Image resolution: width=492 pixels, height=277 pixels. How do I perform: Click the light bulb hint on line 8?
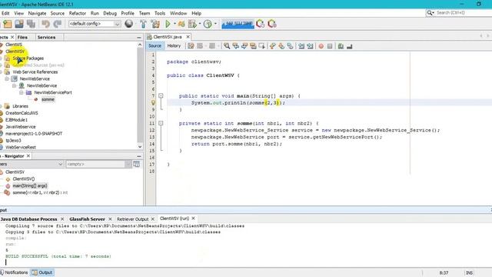pyautogui.click(x=153, y=102)
